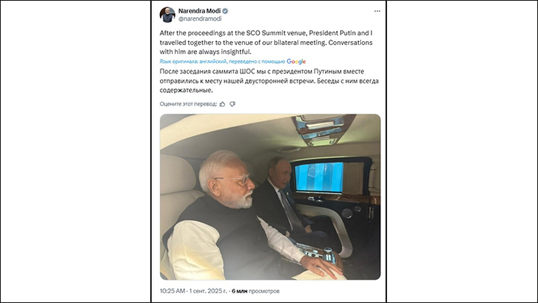Image resolution: width=538 pixels, height=303 pixels.
Task: Click the 'Оцените этот перевод' label
Action: tap(188, 104)
